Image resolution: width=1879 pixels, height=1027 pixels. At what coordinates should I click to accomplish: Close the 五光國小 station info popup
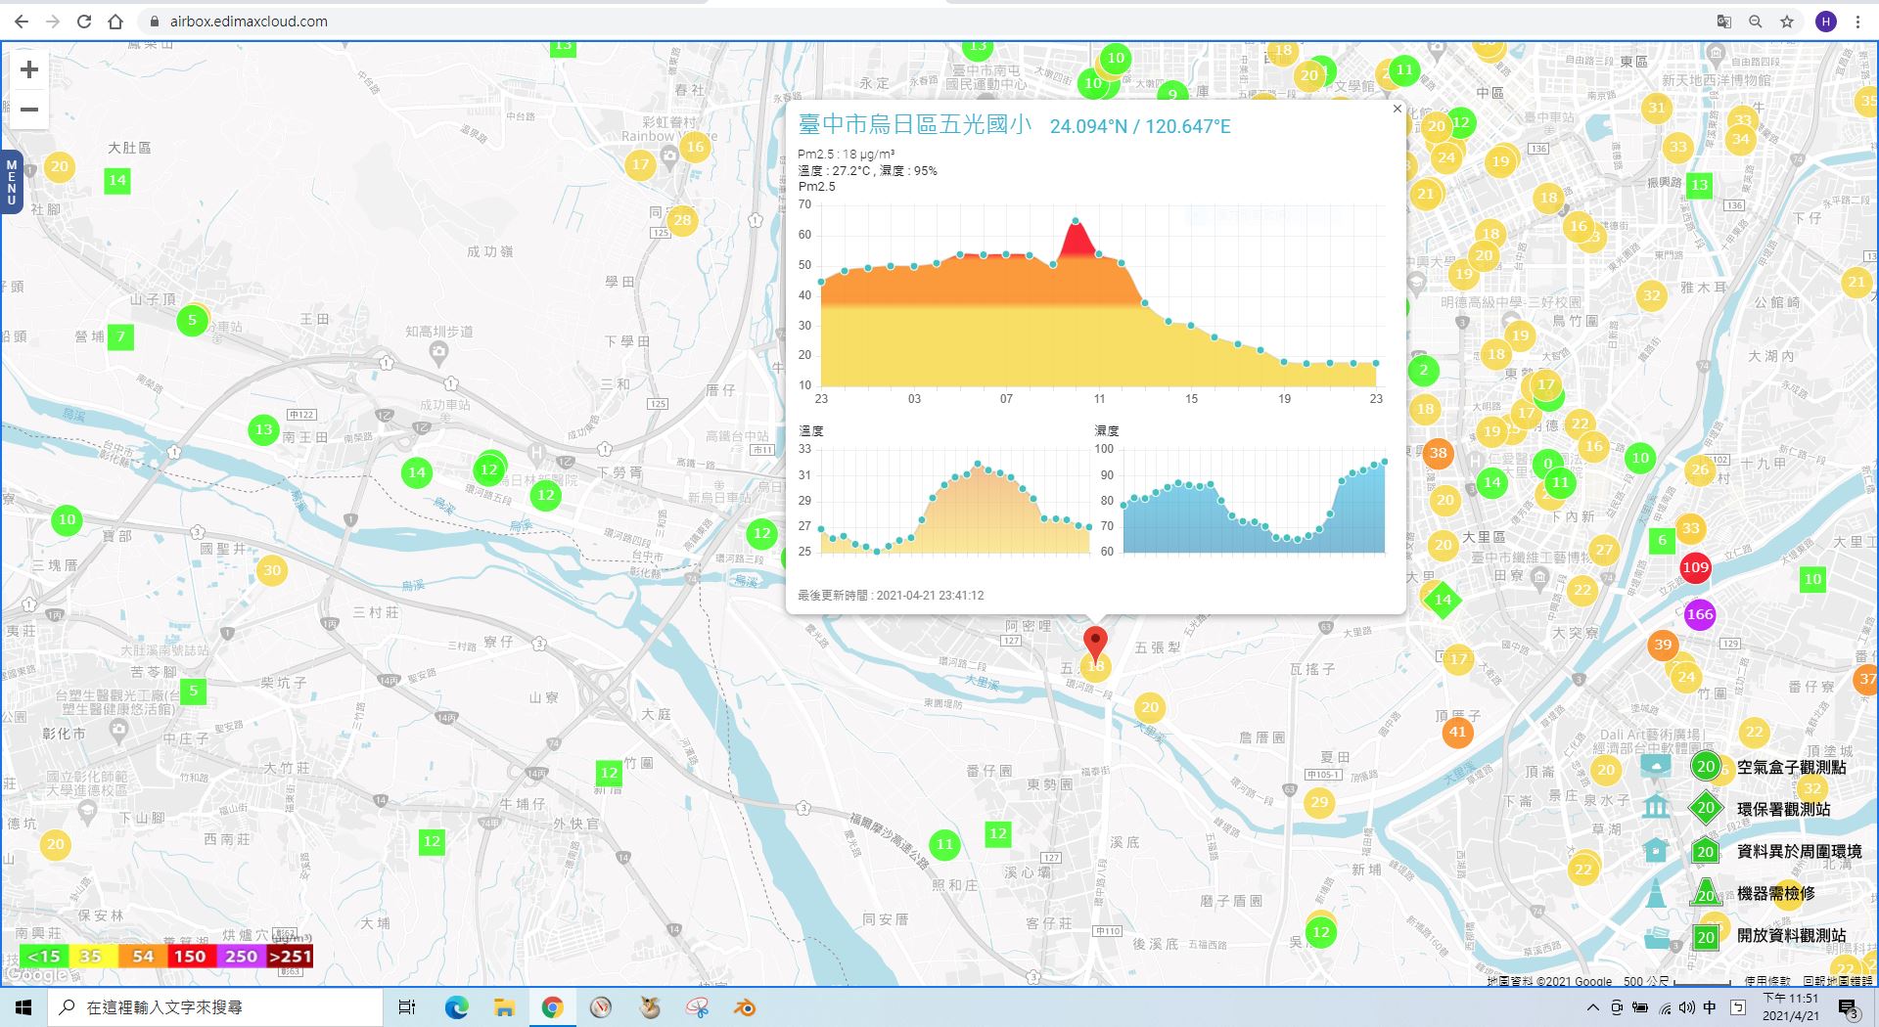pyautogui.click(x=1397, y=109)
